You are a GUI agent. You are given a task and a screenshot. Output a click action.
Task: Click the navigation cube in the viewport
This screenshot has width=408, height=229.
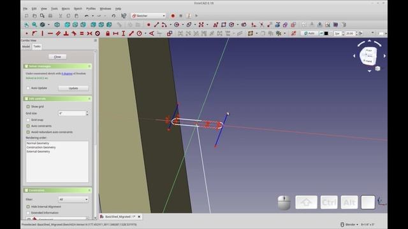pos(368,56)
